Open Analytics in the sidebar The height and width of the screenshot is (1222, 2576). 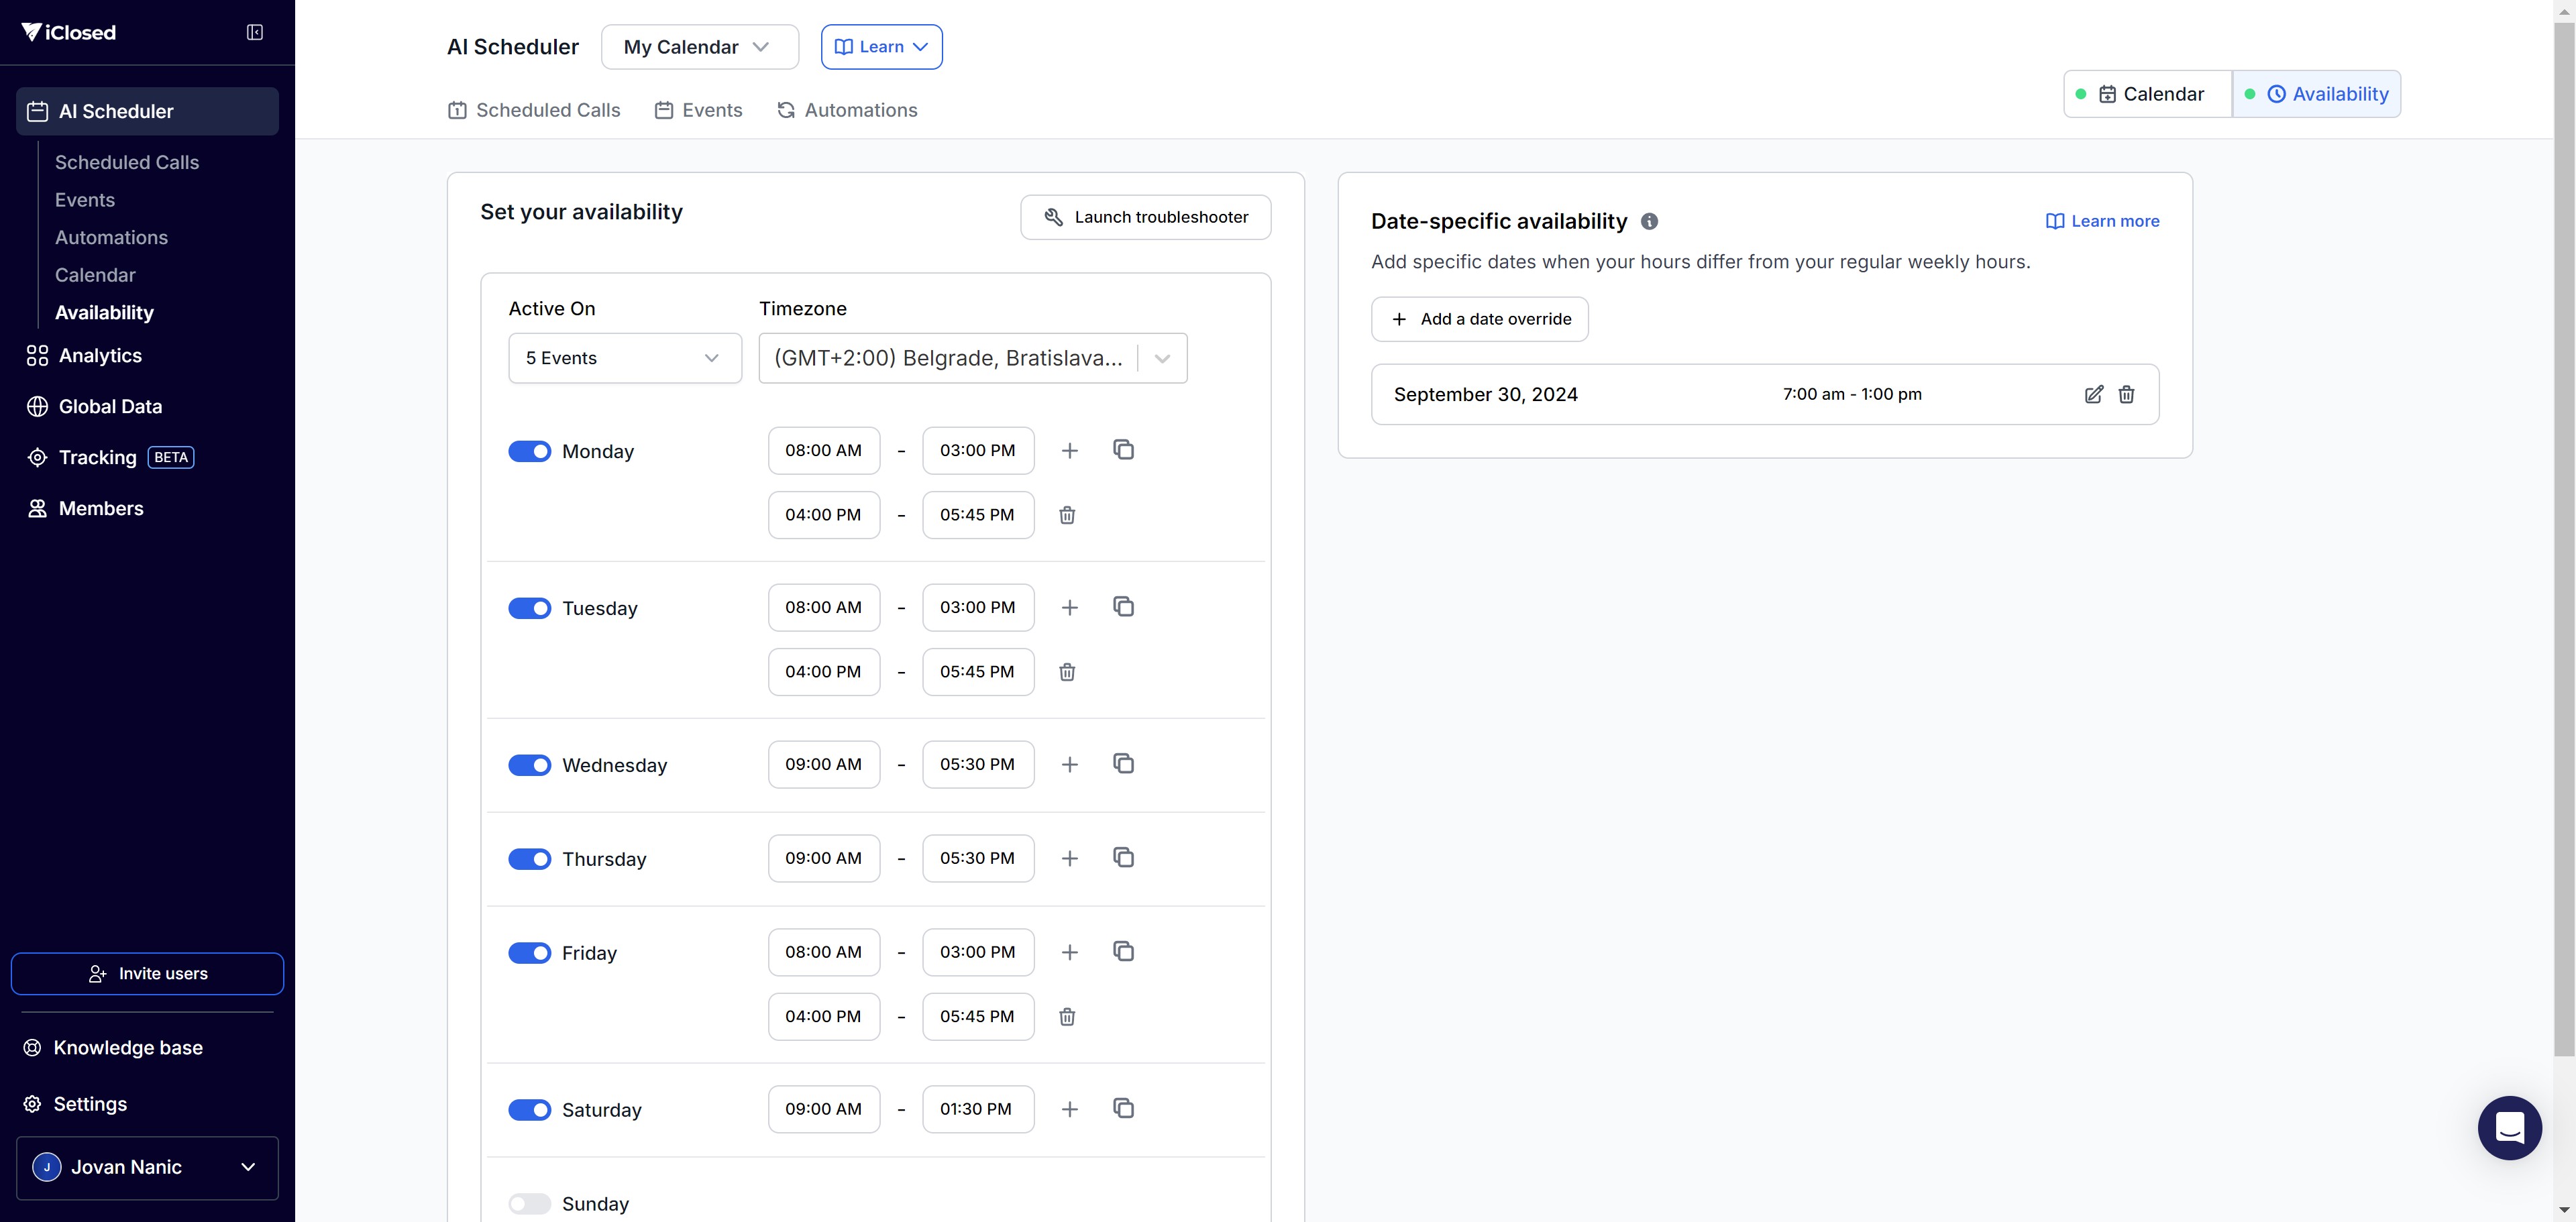[100, 356]
